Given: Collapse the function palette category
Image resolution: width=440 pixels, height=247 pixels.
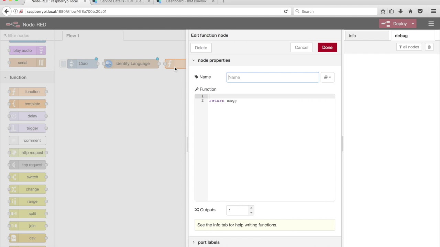Looking at the screenshot, I should pyautogui.click(x=18, y=77).
